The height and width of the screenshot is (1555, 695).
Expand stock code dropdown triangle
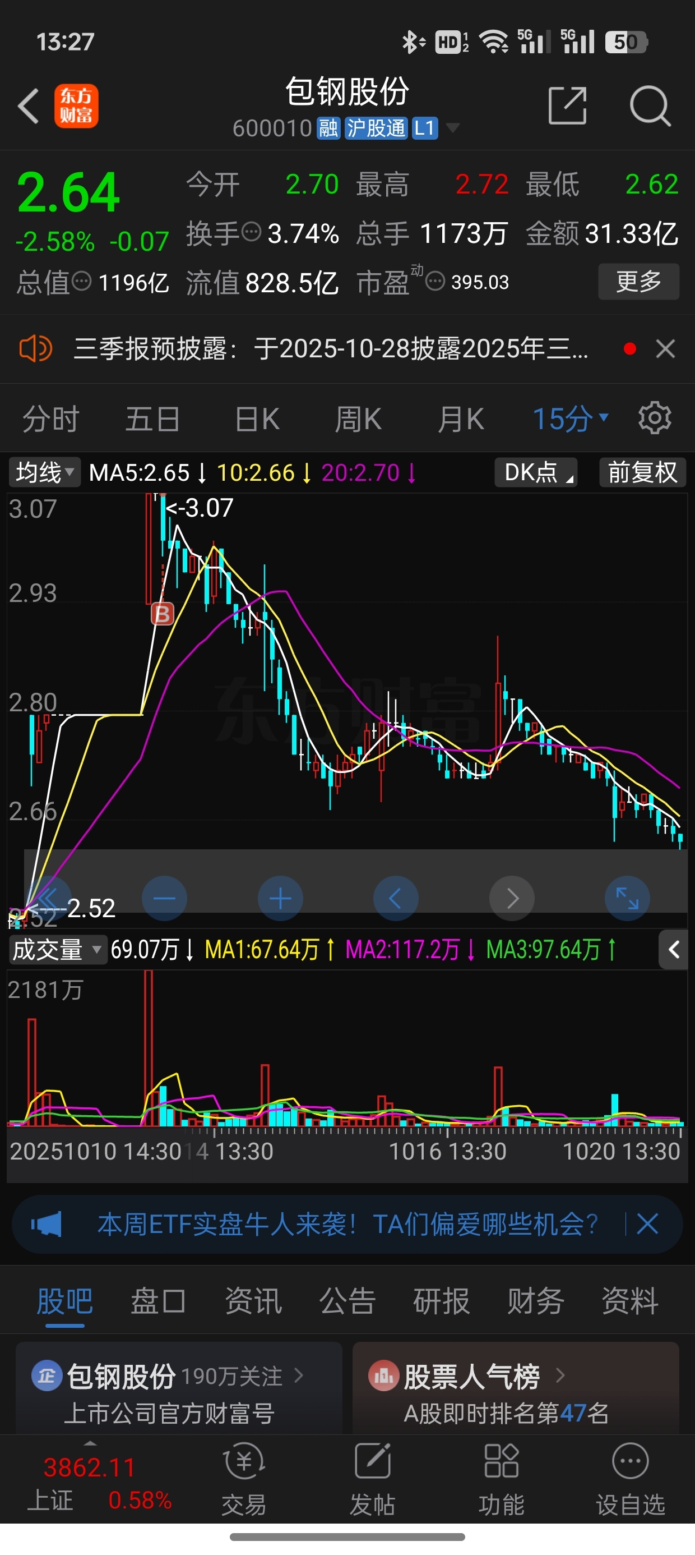452,127
